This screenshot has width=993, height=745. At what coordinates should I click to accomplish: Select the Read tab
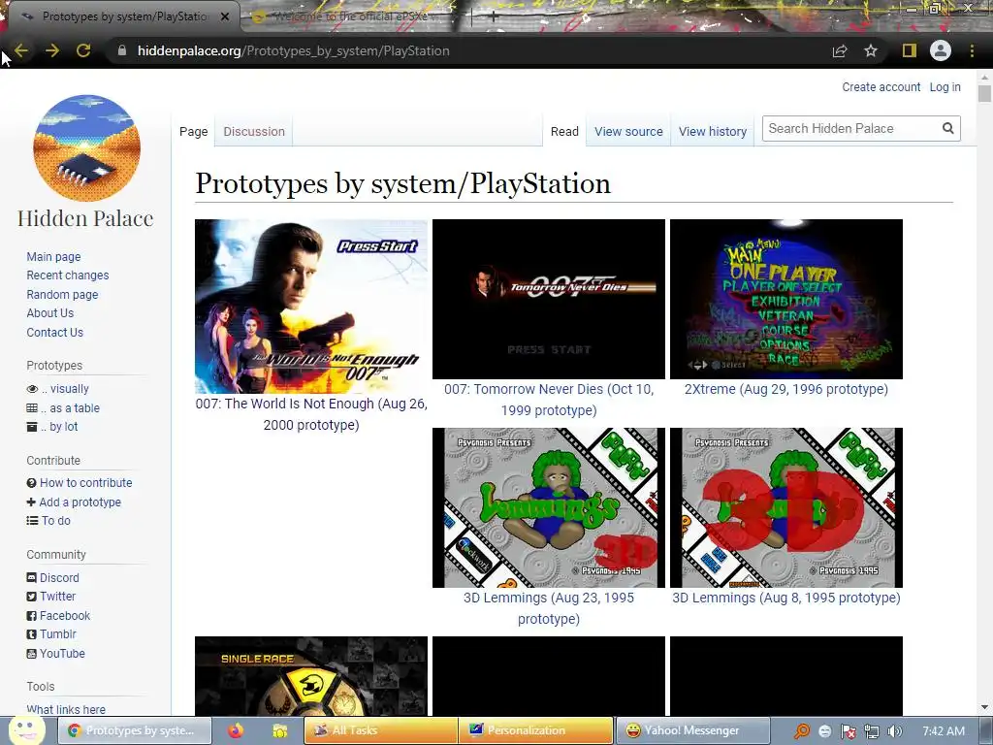[x=564, y=131]
